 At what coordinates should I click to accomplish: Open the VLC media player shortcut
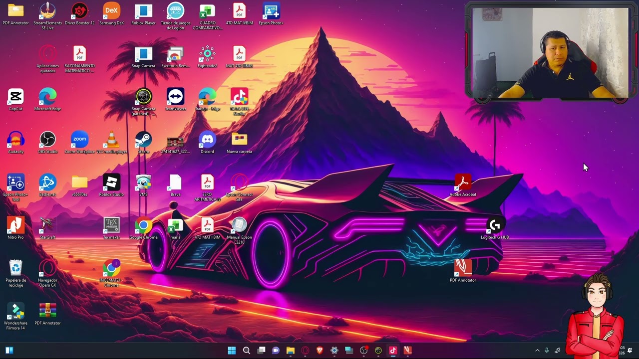pyautogui.click(x=111, y=143)
